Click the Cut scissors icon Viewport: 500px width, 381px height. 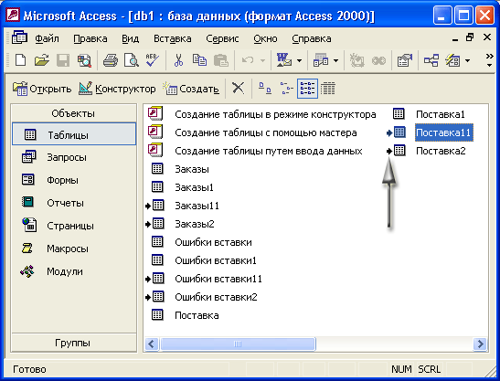tap(178, 60)
